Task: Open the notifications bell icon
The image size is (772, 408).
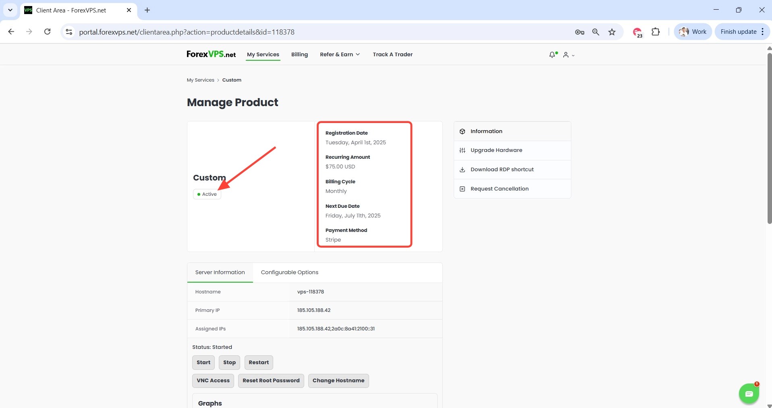Action: point(552,55)
